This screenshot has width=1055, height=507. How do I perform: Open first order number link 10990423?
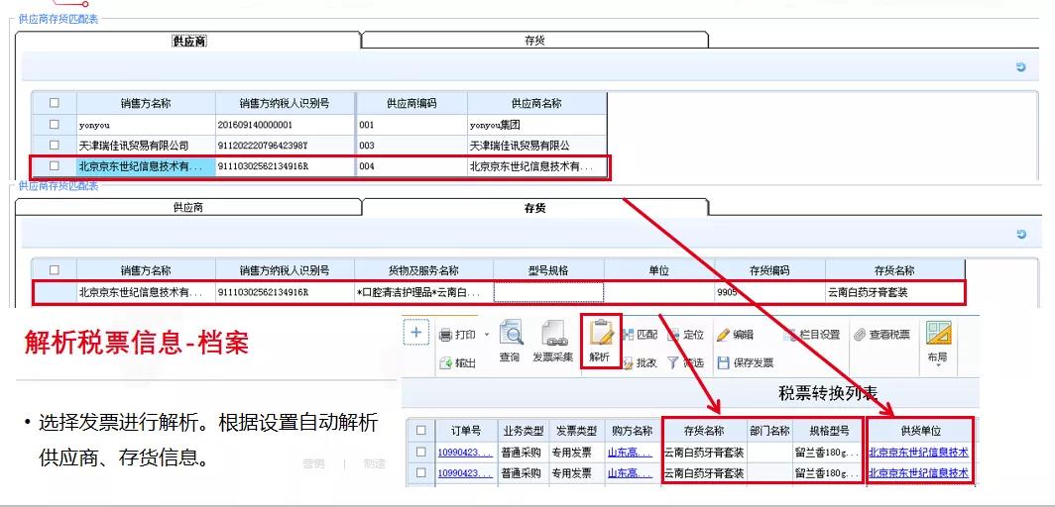pos(465,453)
